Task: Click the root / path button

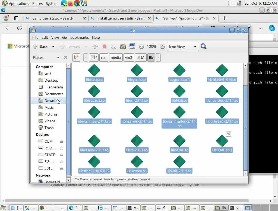Action: [x=94, y=57]
